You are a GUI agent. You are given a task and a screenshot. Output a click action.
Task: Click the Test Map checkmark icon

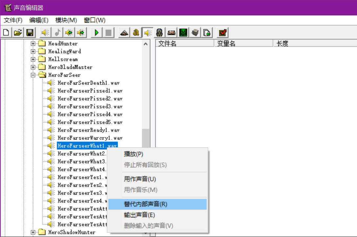(x=223, y=33)
